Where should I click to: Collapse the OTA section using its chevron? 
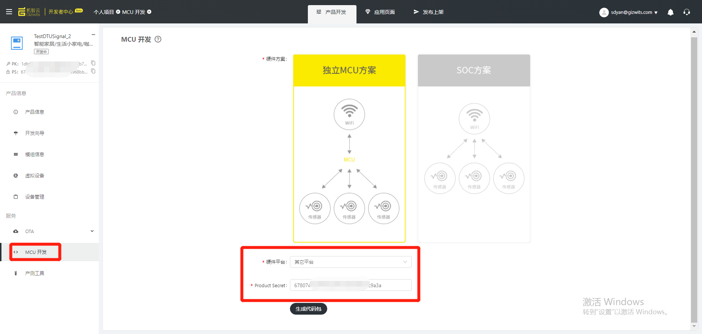[x=92, y=231]
